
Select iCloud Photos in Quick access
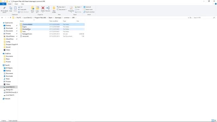click(x=10, y=36)
